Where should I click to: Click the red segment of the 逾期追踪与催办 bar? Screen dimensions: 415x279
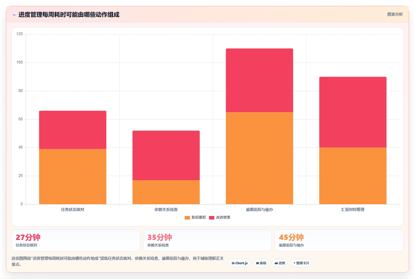click(x=259, y=80)
